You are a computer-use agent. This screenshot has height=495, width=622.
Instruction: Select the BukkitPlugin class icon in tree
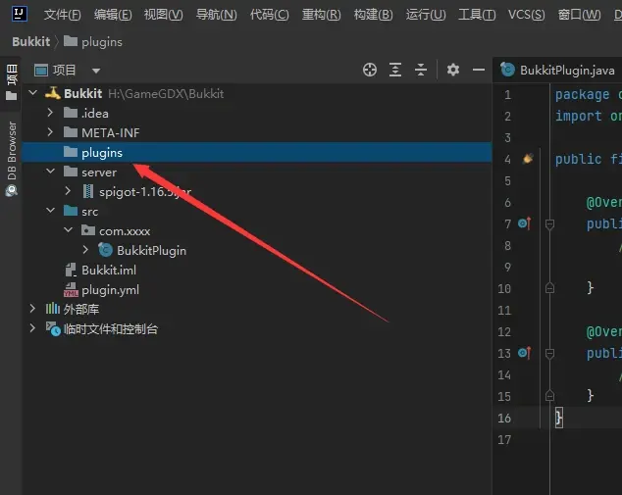point(106,250)
